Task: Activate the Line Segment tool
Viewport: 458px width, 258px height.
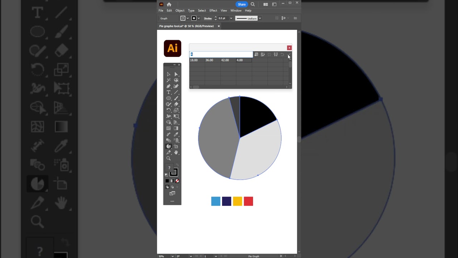Action: point(176,92)
